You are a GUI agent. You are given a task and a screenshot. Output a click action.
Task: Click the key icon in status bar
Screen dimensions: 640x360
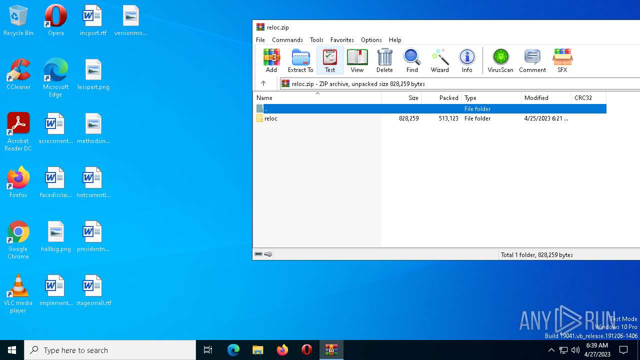[x=268, y=254]
